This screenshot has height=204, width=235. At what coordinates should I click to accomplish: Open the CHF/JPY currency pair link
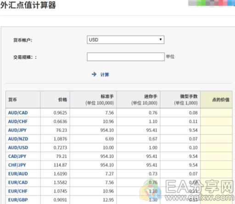[x=17, y=165]
